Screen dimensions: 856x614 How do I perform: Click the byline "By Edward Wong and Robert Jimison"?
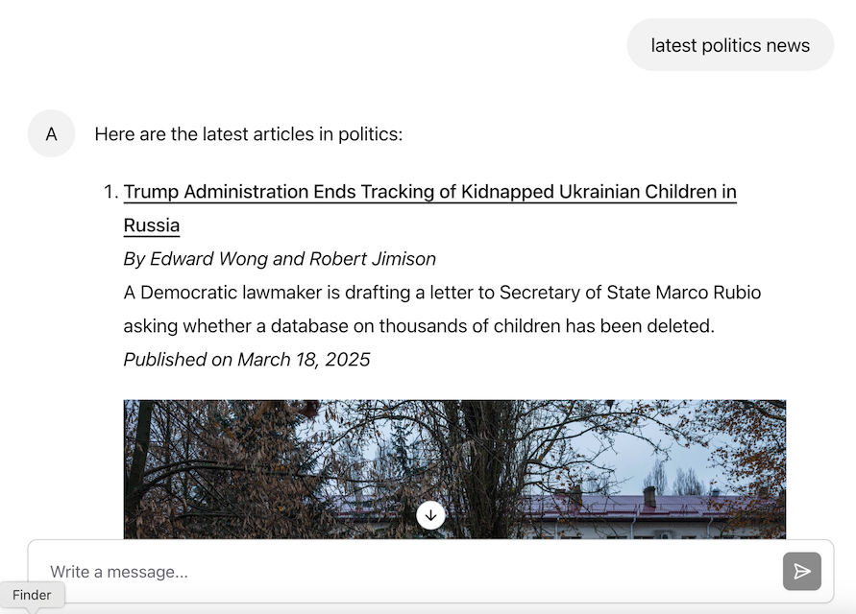tap(279, 259)
